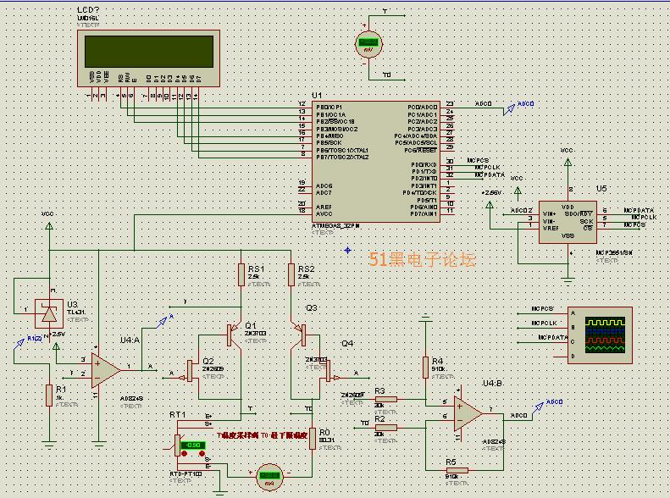Click the 'LCD?' reference label
This screenshot has height=498, width=670.
click(x=88, y=9)
